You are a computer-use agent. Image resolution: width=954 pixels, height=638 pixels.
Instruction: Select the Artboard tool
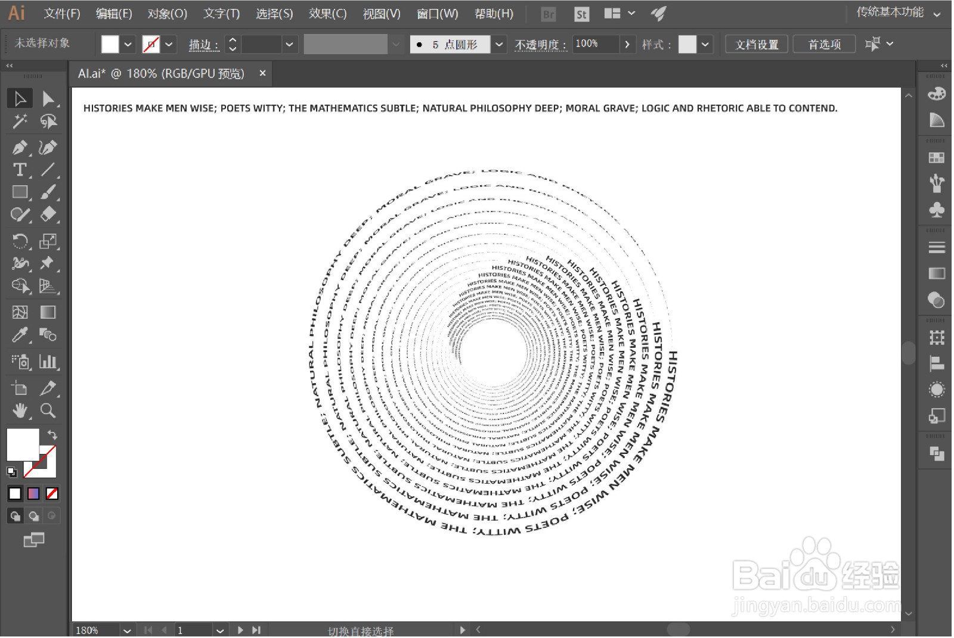(x=20, y=388)
